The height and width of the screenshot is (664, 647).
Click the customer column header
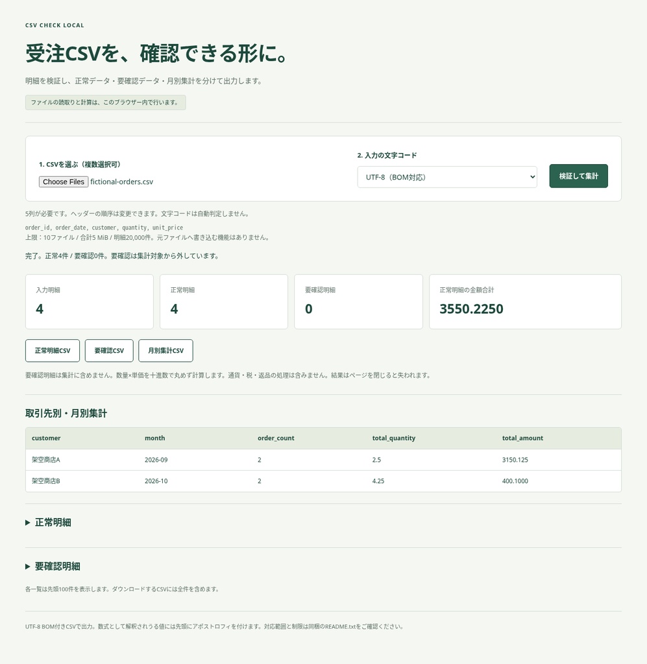point(46,438)
